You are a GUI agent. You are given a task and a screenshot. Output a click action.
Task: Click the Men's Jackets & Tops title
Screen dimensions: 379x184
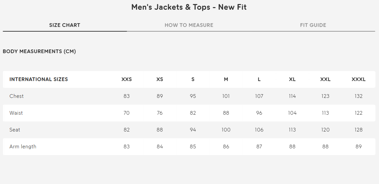(x=189, y=7)
